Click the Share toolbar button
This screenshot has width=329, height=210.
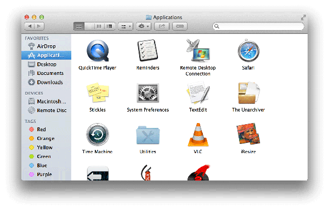162,26
